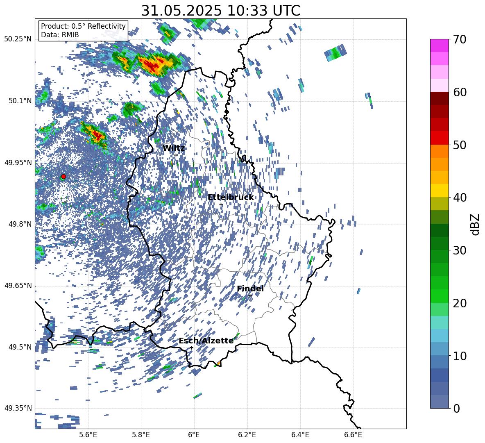Click the 6.4°E longitude label
485x443 pixels.
pyautogui.click(x=300, y=435)
